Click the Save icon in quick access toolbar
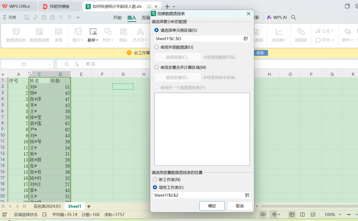 (27, 17)
